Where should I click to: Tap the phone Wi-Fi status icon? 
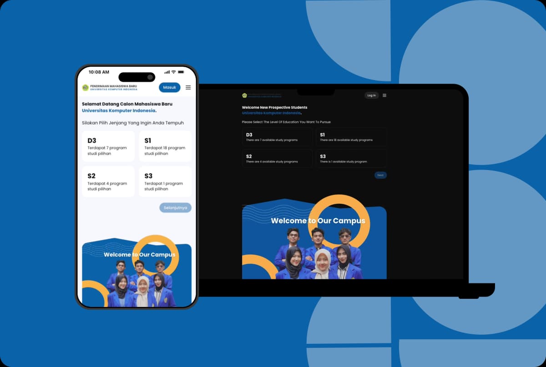173,72
